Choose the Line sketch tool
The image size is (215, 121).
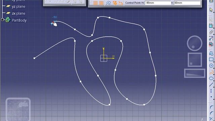pyautogui.click(x=211, y=84)
